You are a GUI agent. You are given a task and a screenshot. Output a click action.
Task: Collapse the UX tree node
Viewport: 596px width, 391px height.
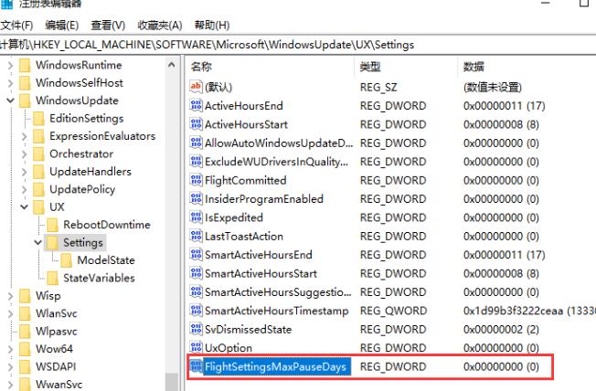tap(25, 207)
